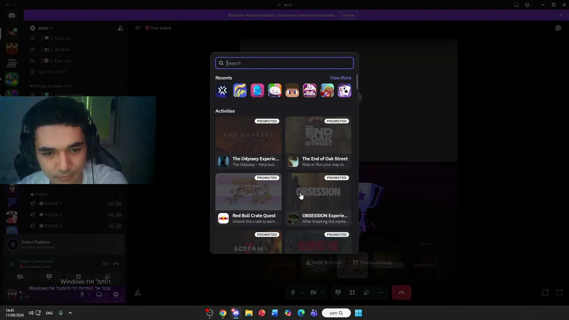The height and width of the screenshot is (320, 569).
Task: Open File Explorer from the taskbar
Action: [249, 313]
